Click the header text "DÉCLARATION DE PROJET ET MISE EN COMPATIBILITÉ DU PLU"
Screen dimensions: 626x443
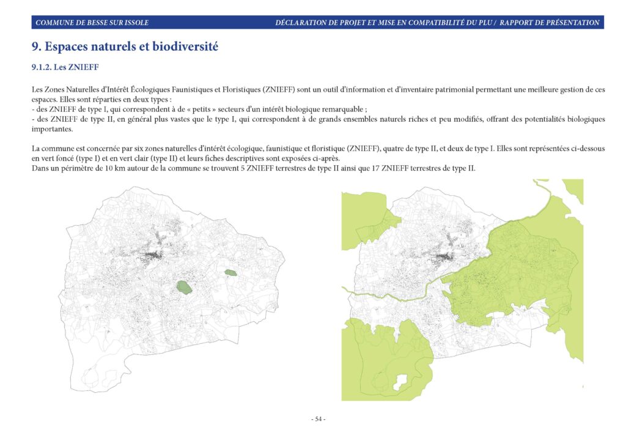(384, 23)
